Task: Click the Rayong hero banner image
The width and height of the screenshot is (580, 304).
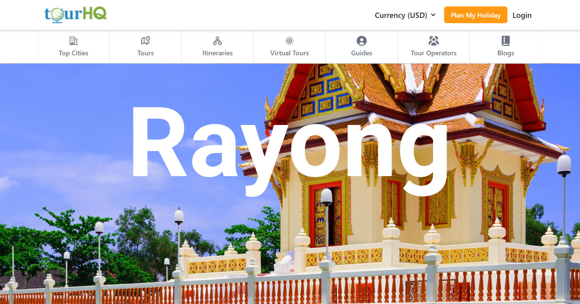Action: pyautogui.click(x=290, y=183)
